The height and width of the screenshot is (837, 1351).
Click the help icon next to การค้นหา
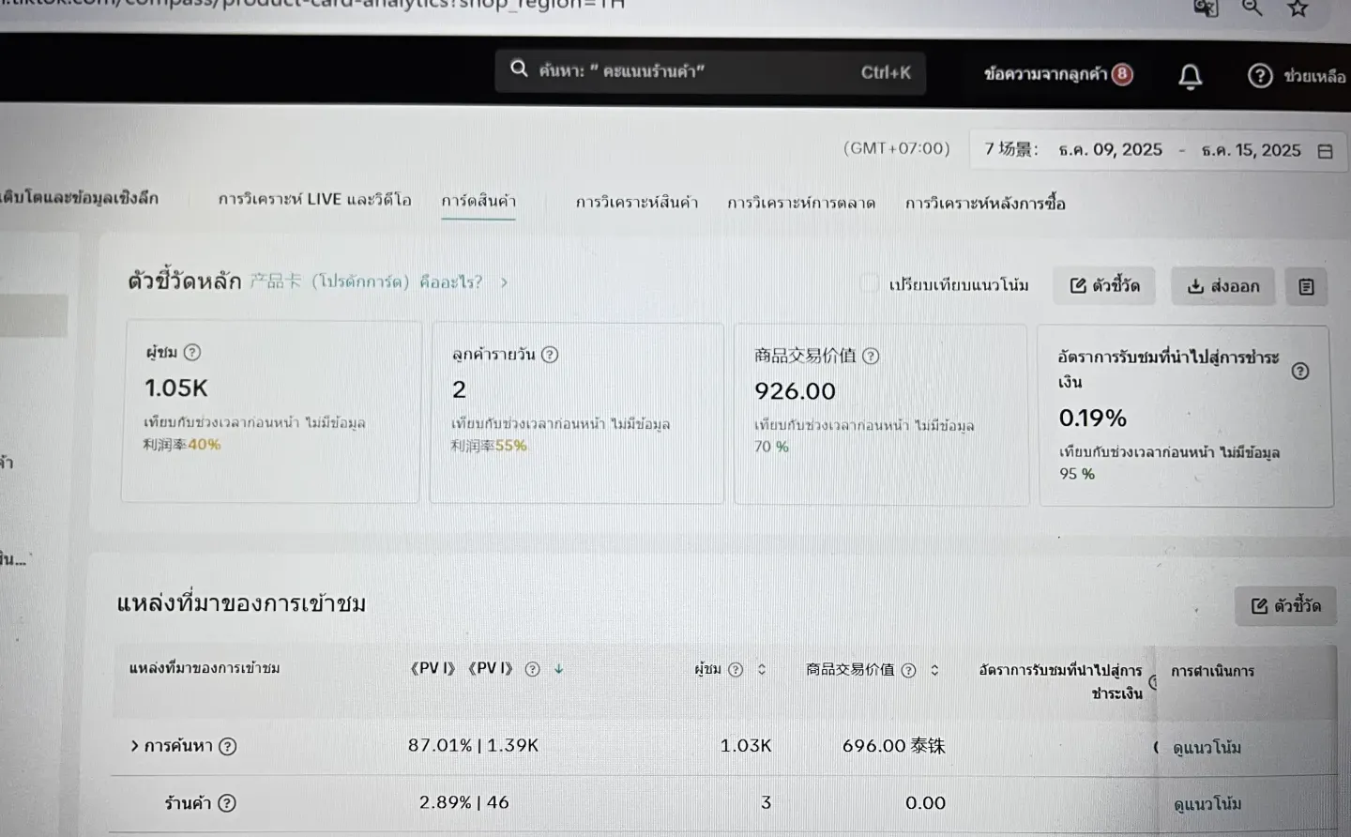coord(227,747)
